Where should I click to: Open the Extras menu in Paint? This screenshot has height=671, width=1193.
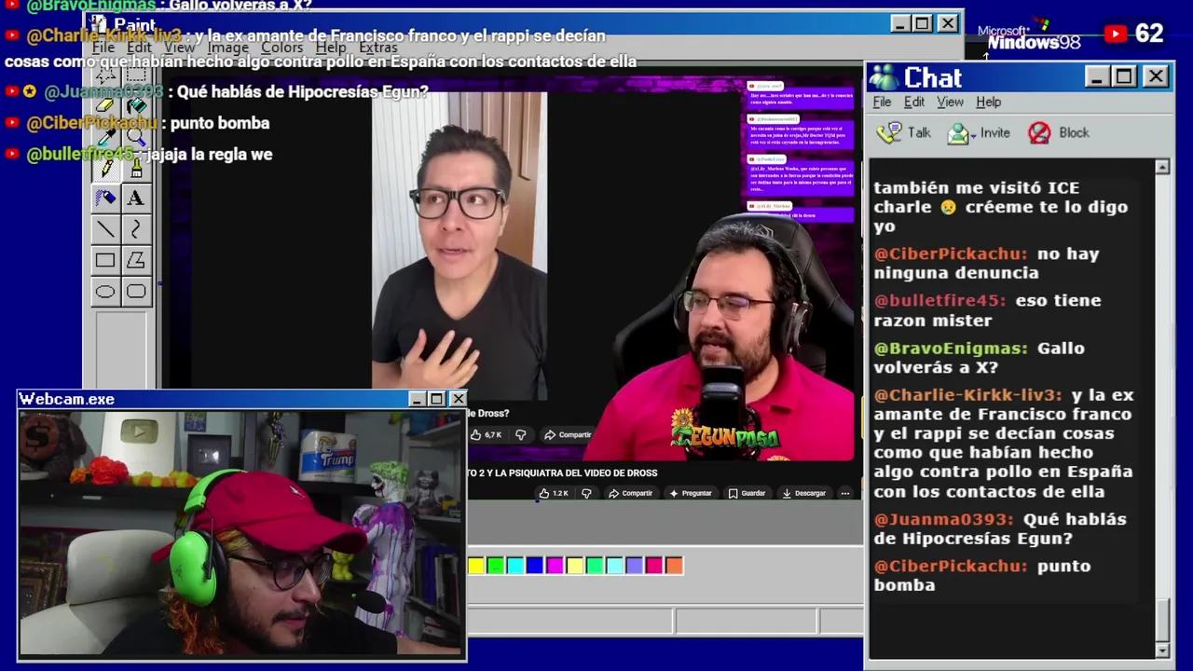(378, 48)
